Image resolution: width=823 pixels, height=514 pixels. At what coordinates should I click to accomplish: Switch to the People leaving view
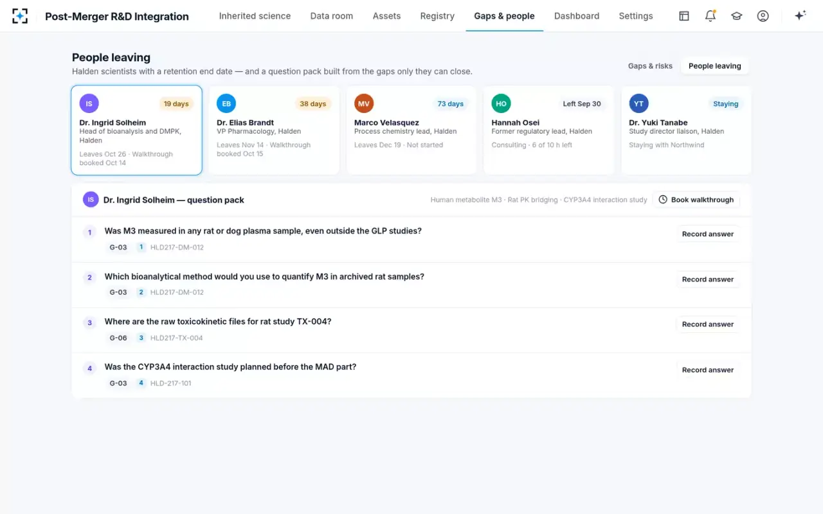pyautogui.click(x=715, y=66)
